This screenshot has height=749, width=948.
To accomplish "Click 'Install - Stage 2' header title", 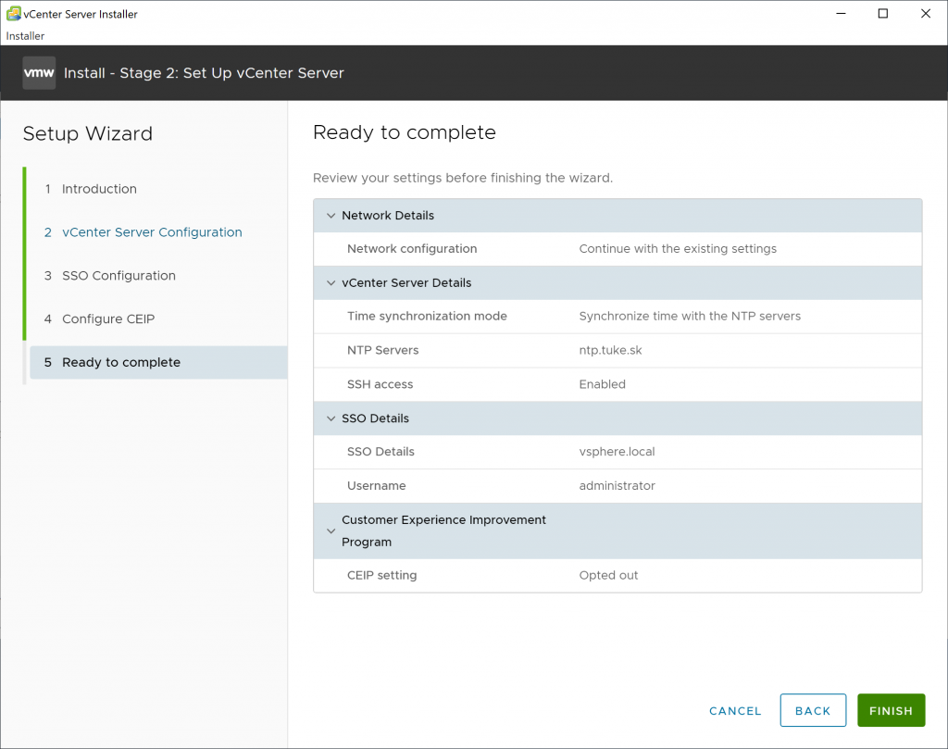I will (204, 73).
